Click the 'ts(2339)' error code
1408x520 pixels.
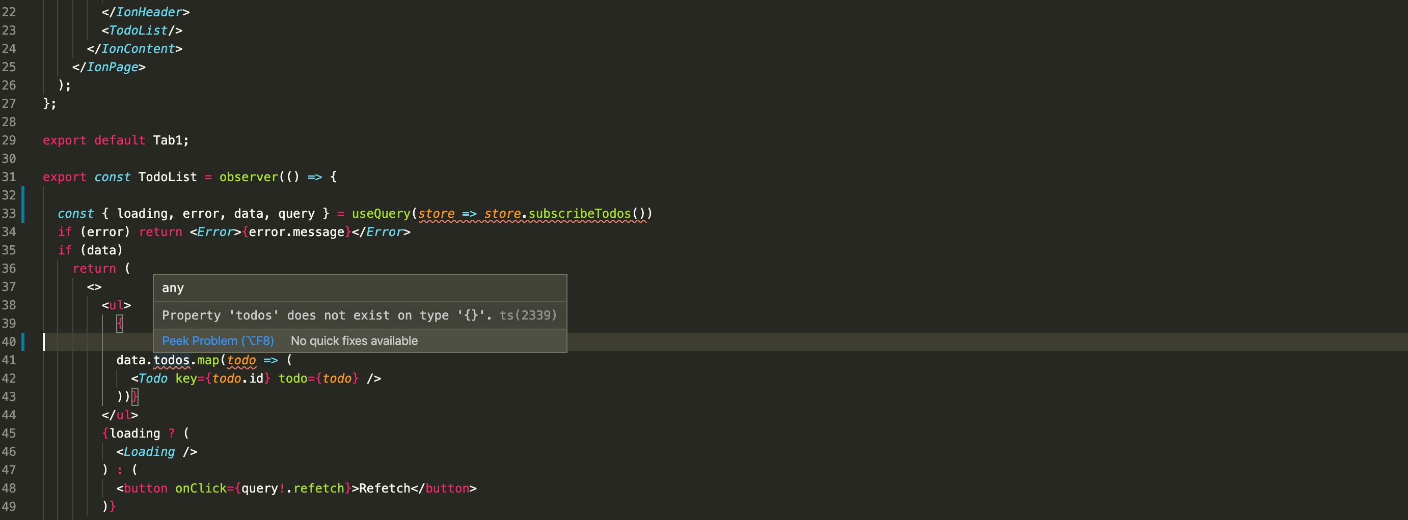pos(528,315)
